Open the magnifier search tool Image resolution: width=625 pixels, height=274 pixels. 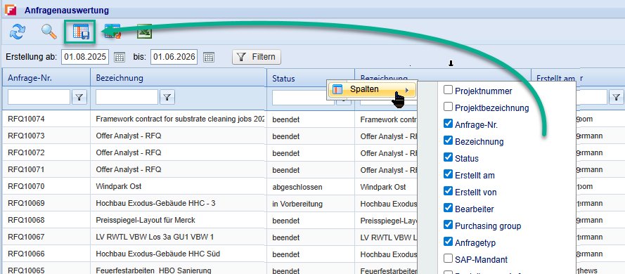click(x=49, y=32)
